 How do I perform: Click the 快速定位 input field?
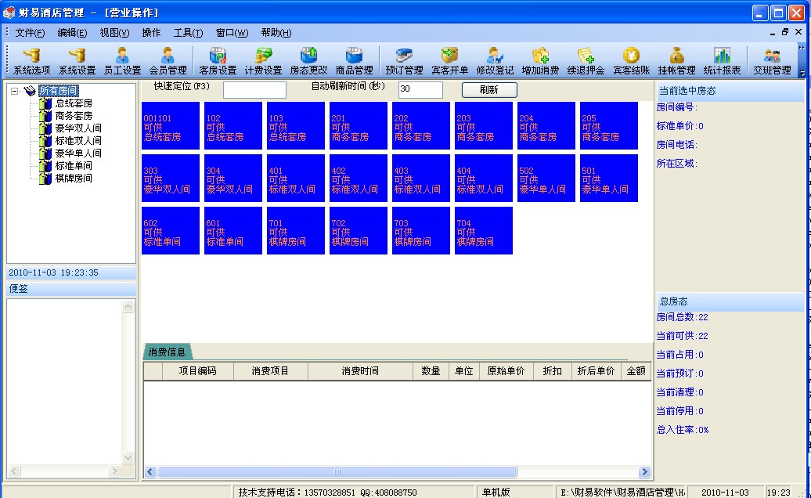[254, 89]
